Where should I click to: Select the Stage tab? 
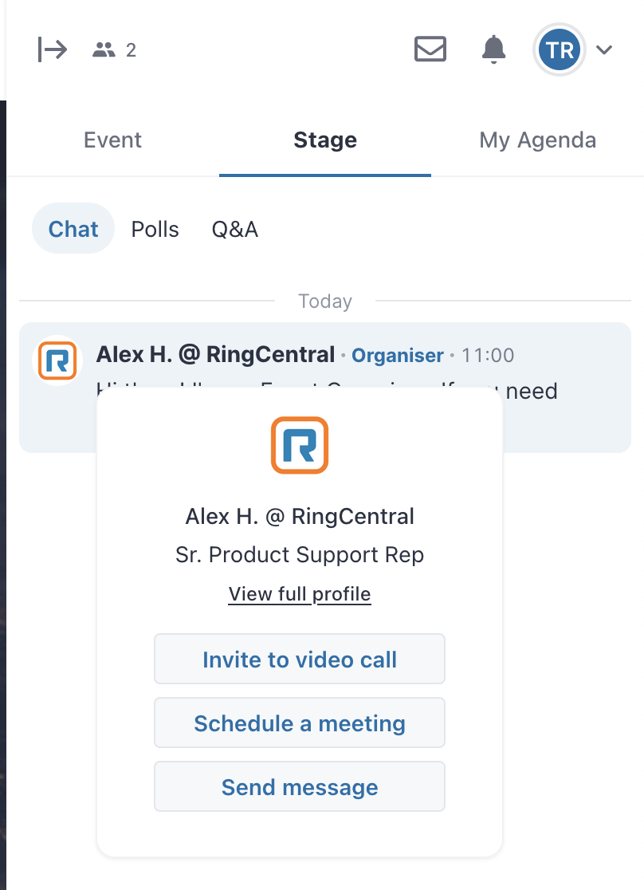coord(325,140)
